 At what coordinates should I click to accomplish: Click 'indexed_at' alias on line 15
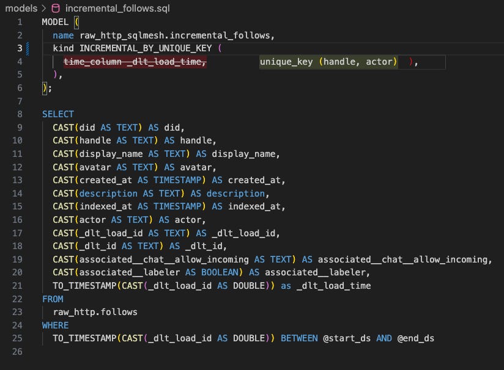click(254, 206)
